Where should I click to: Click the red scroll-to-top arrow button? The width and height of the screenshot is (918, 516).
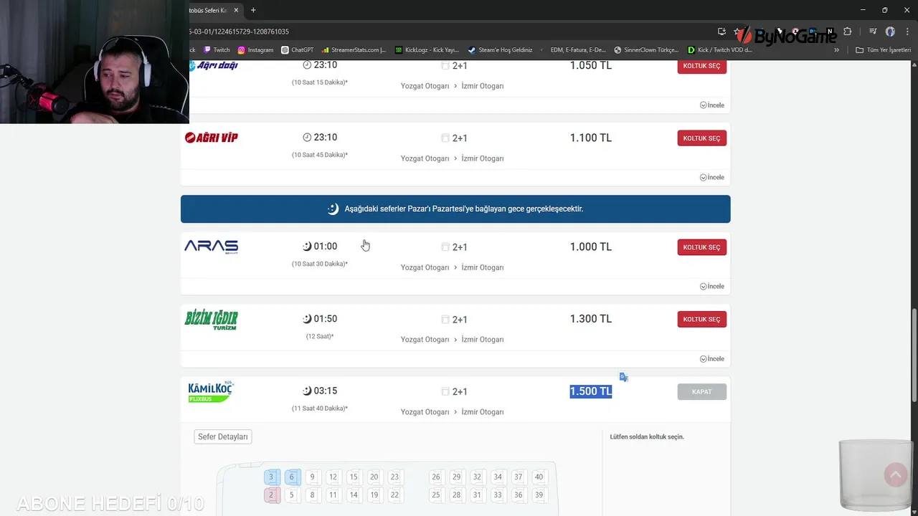pos(896,475)
